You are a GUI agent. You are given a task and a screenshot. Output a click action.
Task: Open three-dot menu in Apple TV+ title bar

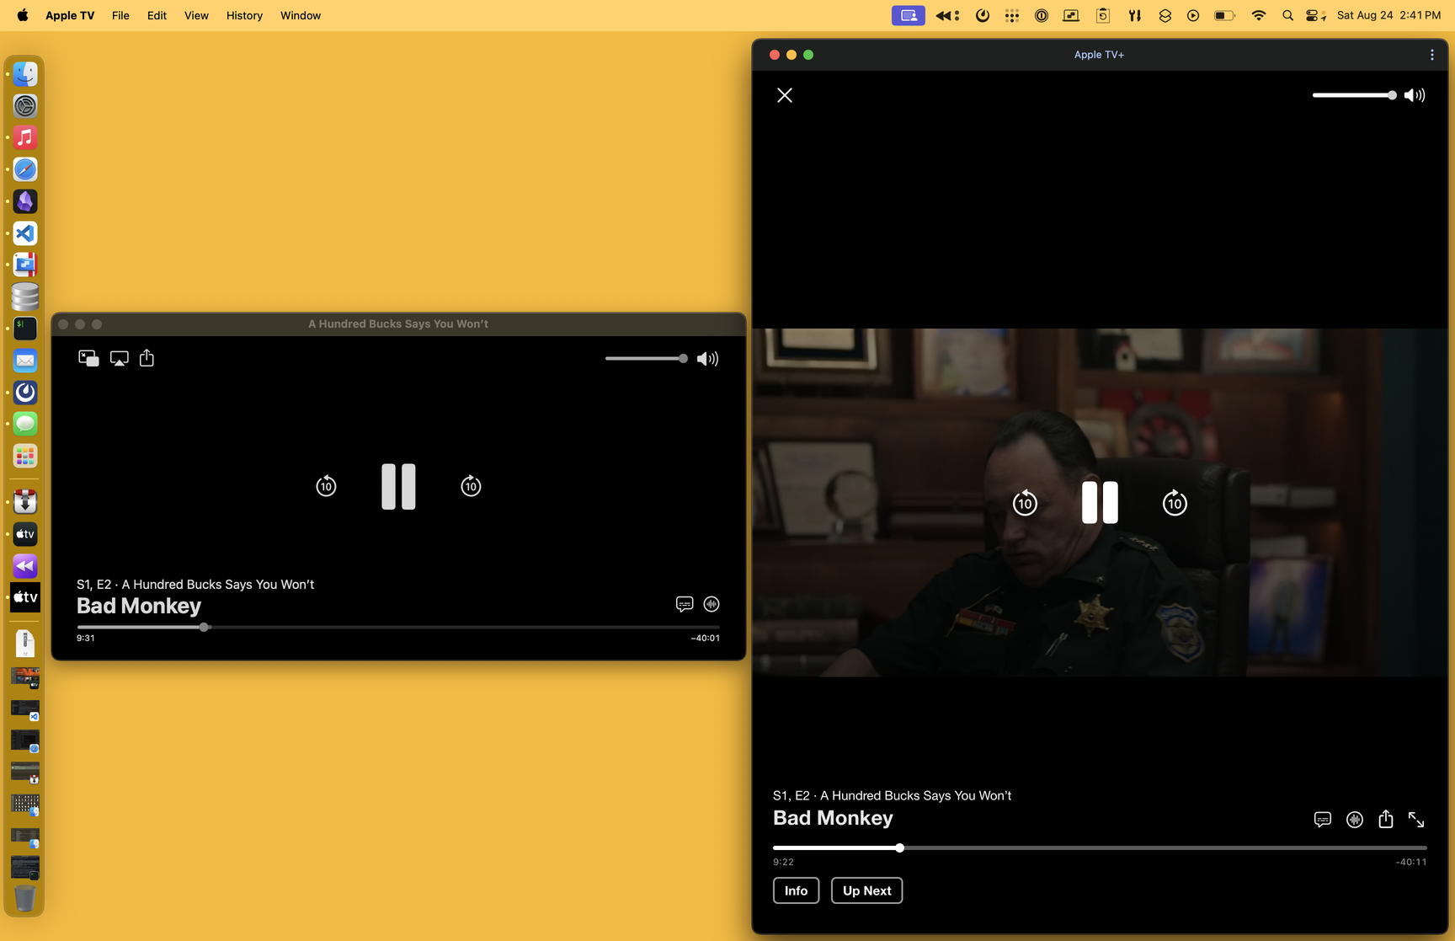pos(1431,55)
